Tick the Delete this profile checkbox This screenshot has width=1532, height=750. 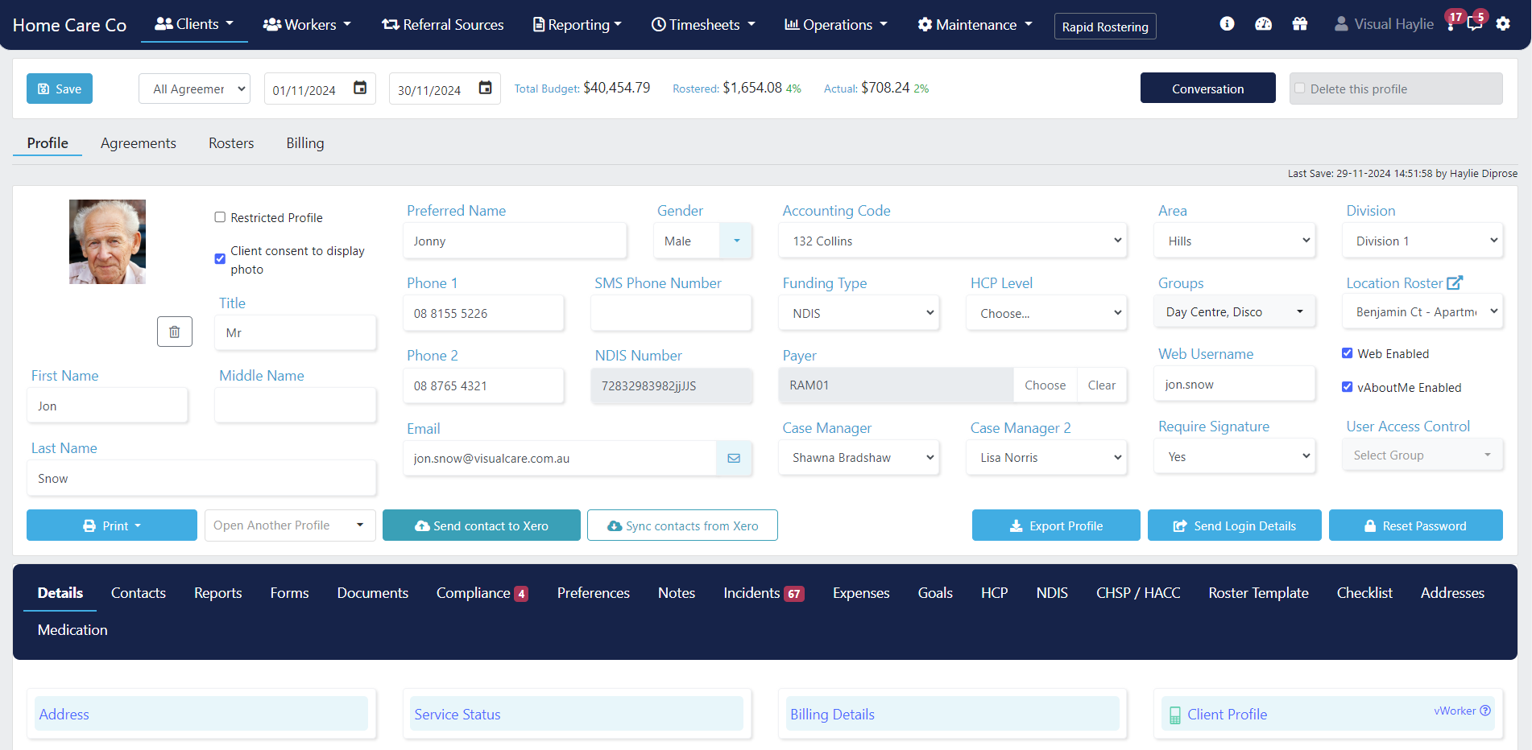tap(1299, 89)
